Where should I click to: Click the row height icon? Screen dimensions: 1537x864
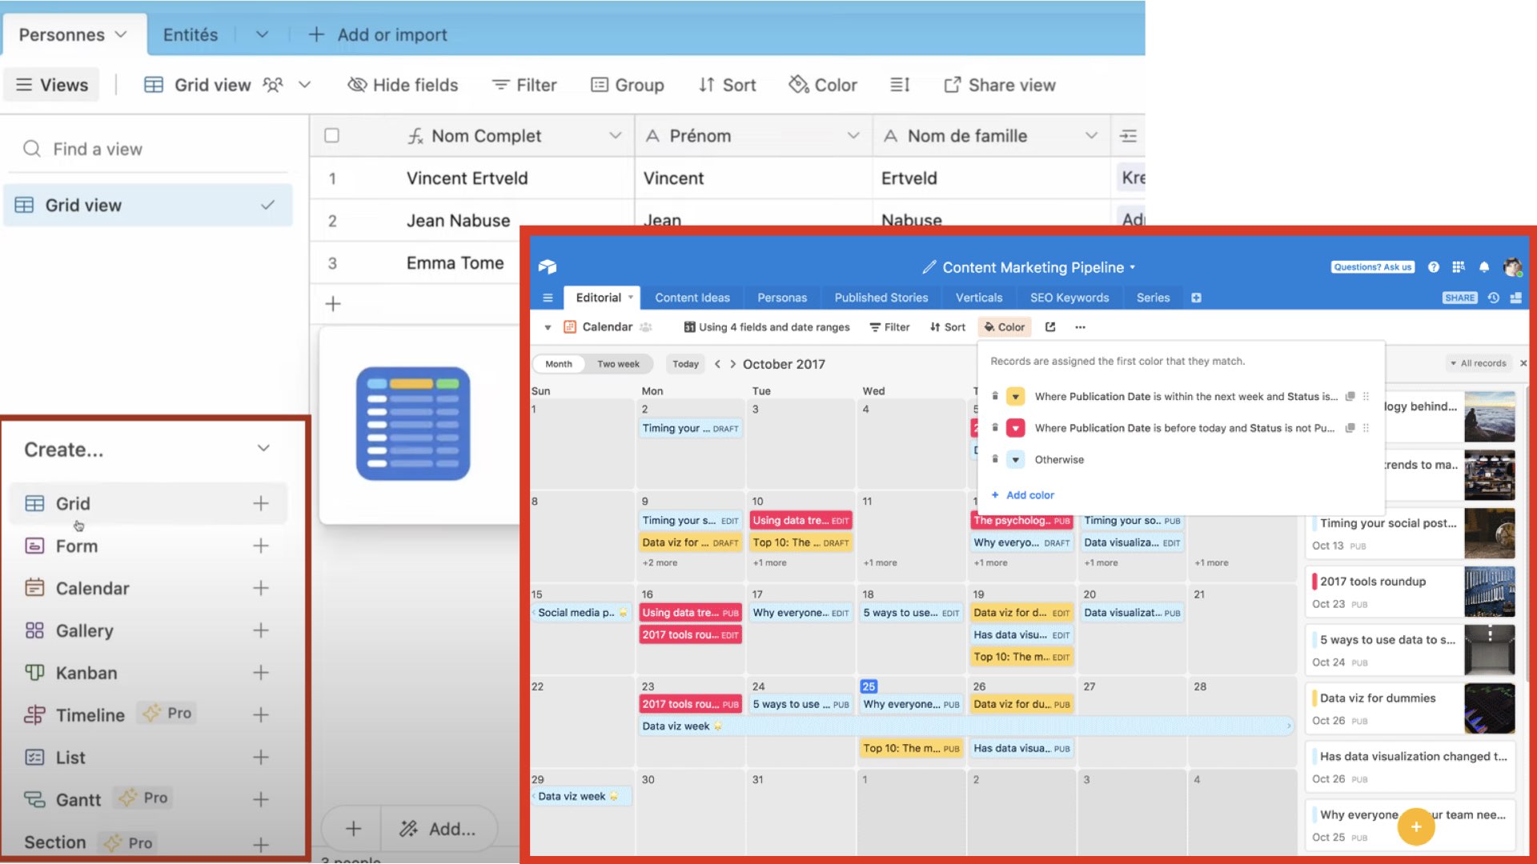pyautogui.click(x=900, y=85)
